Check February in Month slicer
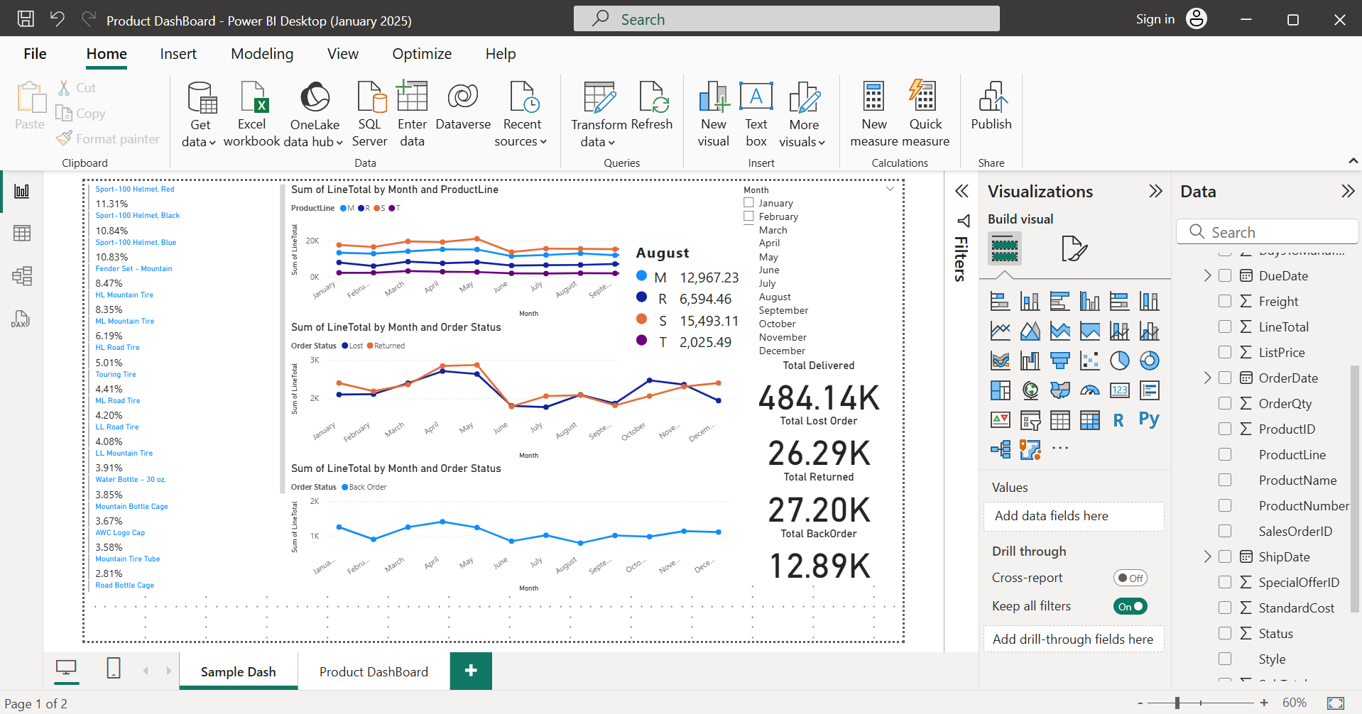The image size is (1362, 714). coord(748,216)
